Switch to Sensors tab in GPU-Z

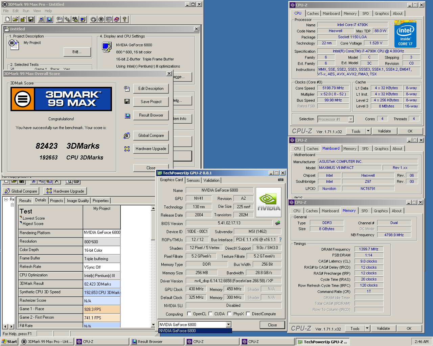click(x=193, y=180)
